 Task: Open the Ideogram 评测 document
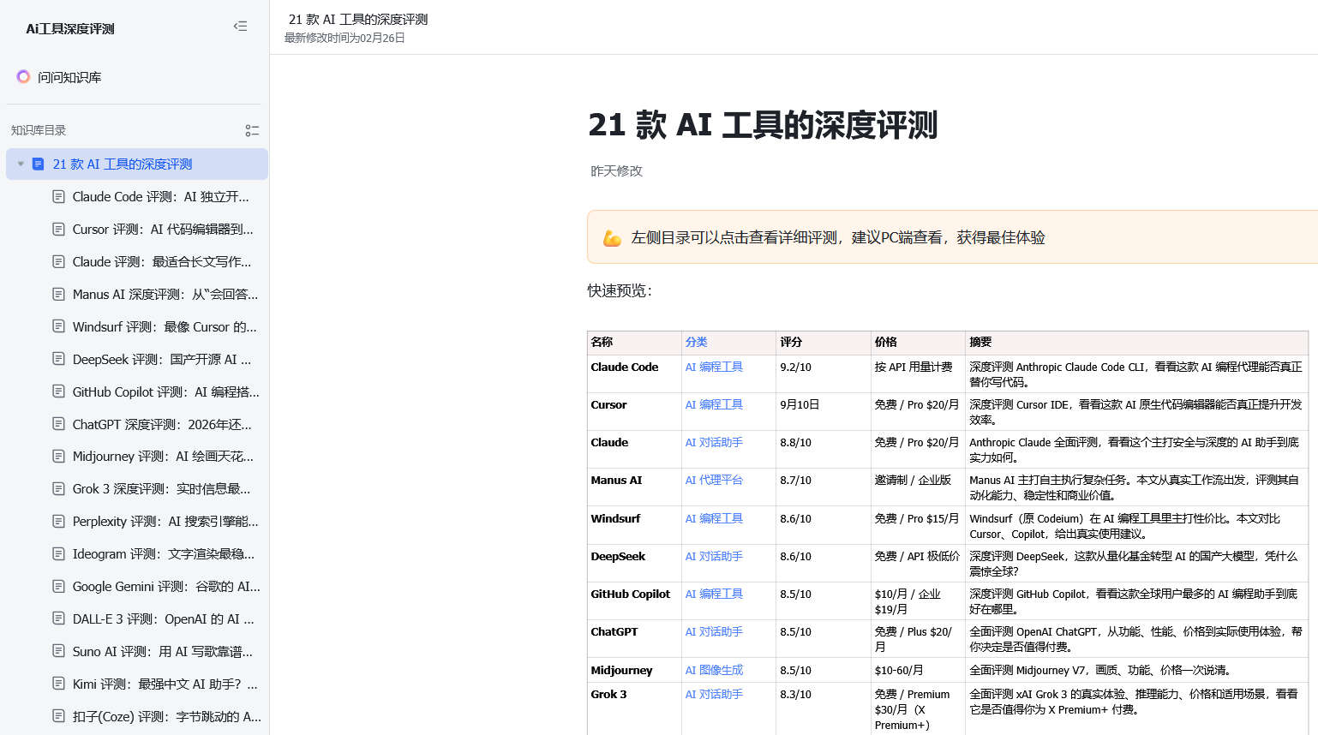164,554
